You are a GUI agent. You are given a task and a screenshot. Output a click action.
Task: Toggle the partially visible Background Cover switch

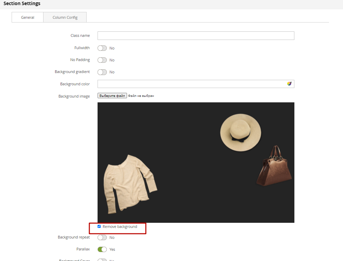pos(102,260)
